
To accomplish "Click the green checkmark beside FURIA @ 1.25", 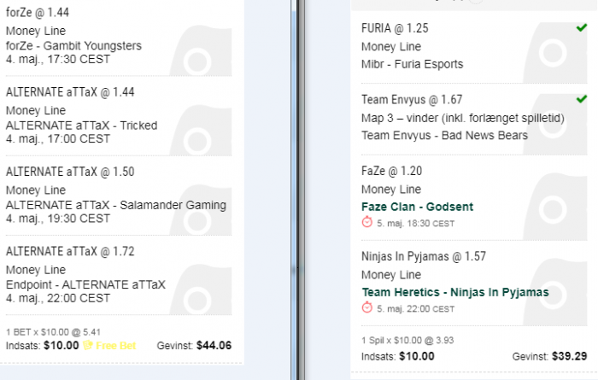I will coord(581,27).
